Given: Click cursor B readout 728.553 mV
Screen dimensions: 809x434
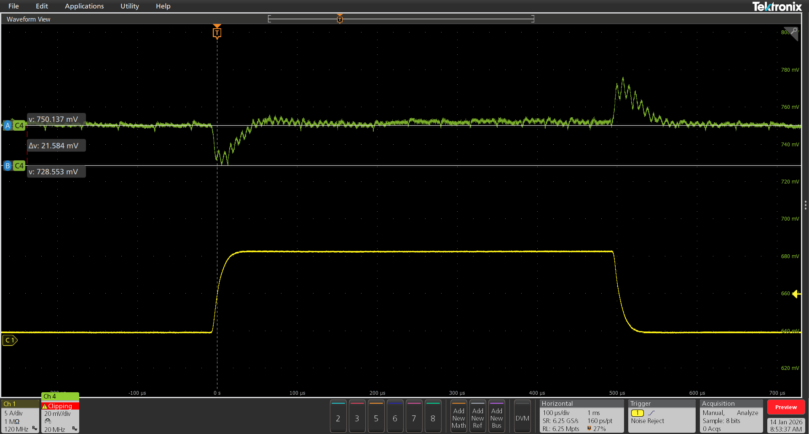Looking at the screenshot, I should tap(56, 172).
